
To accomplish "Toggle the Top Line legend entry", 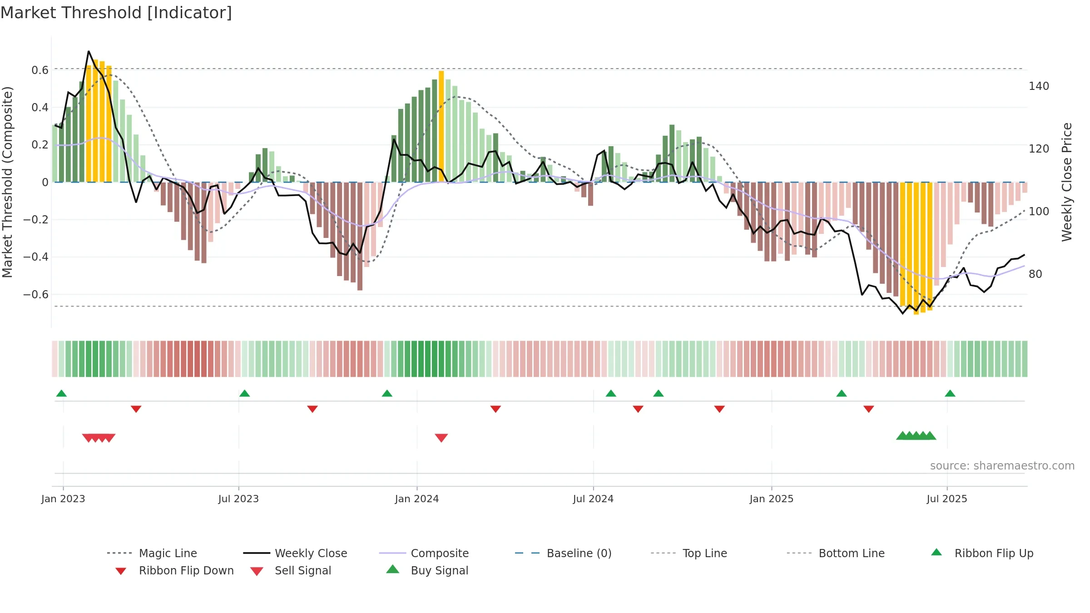I will 689,553.
